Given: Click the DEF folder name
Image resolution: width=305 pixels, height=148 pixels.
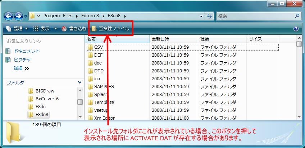Looking at the screenshot, I should 98,55.
